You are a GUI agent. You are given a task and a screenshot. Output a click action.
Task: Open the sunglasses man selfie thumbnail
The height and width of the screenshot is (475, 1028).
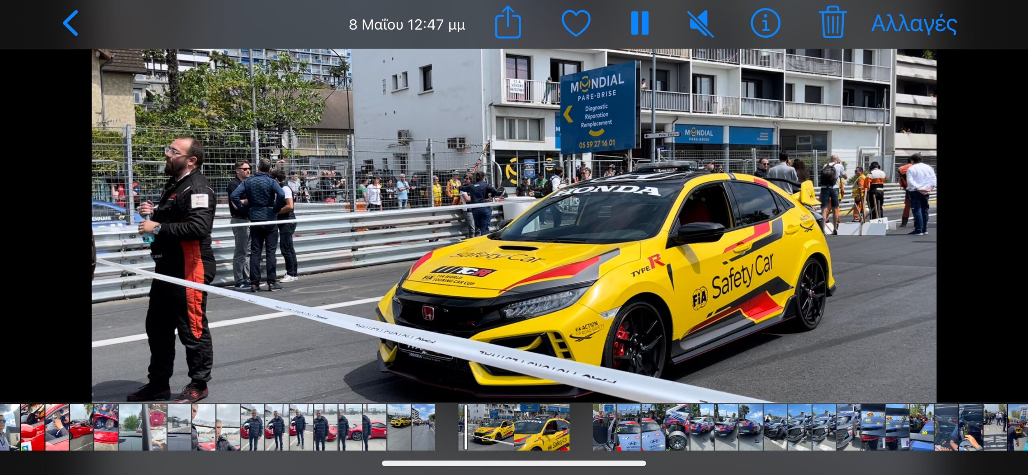[x=10, y=427]
